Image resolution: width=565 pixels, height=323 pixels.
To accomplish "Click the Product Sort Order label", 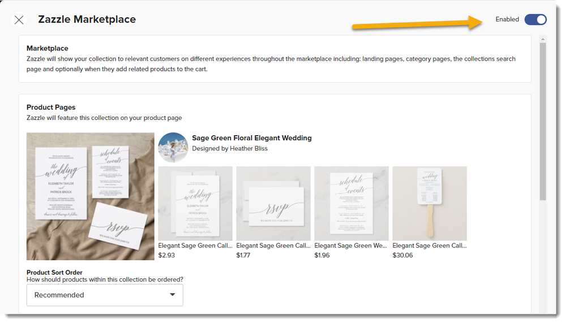I will 54,272.
